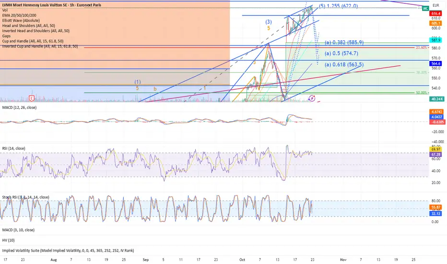447x264 pixels.
Task: Expand the collapsed MACD (3, 10, close) pane
Action: tap(18, 230)
